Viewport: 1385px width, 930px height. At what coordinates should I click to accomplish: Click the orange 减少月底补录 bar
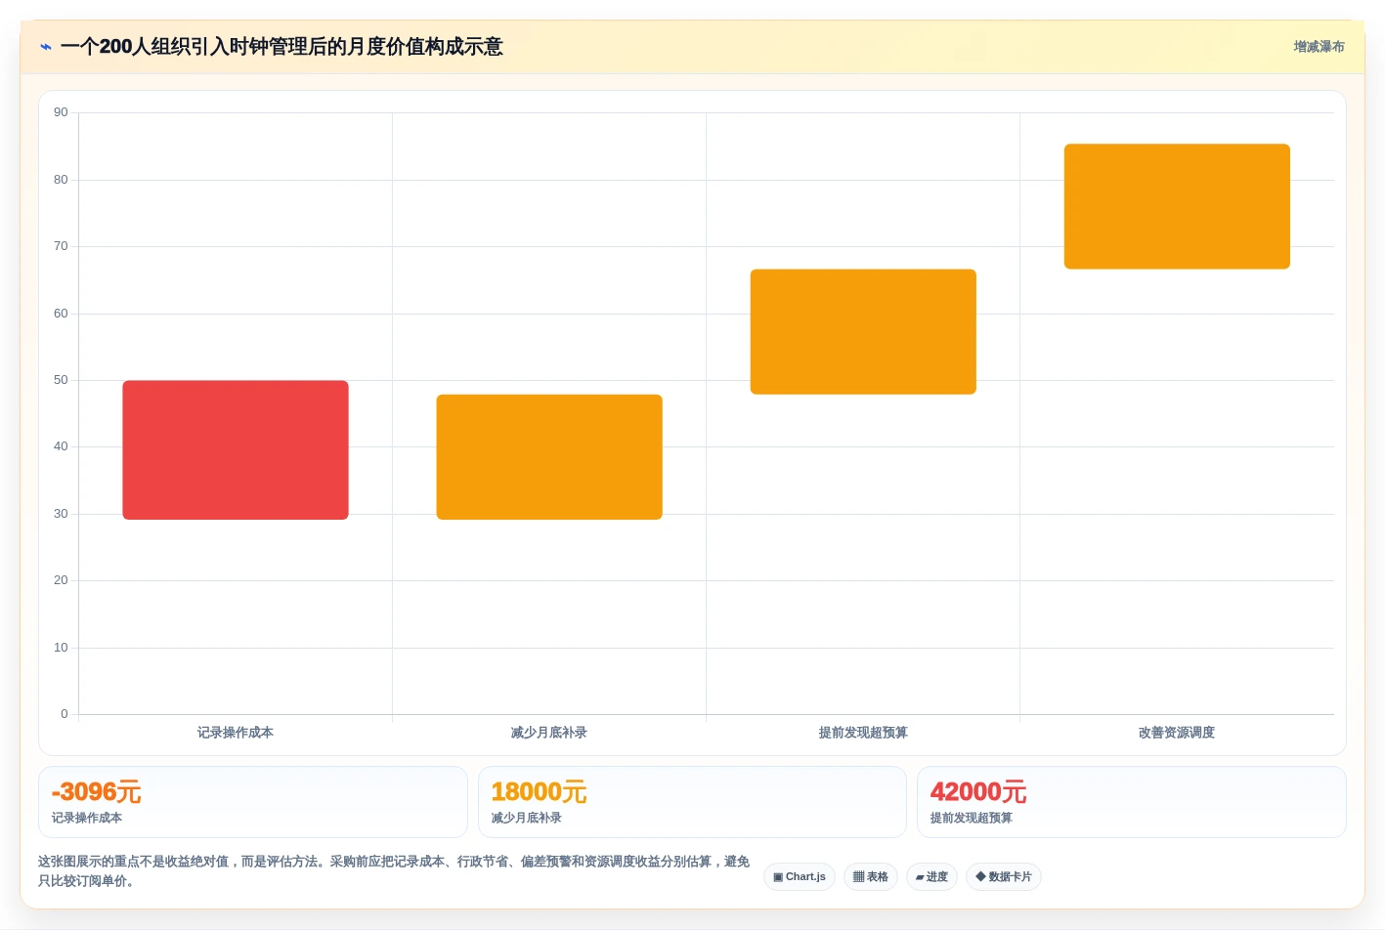(x=549, y=457)
